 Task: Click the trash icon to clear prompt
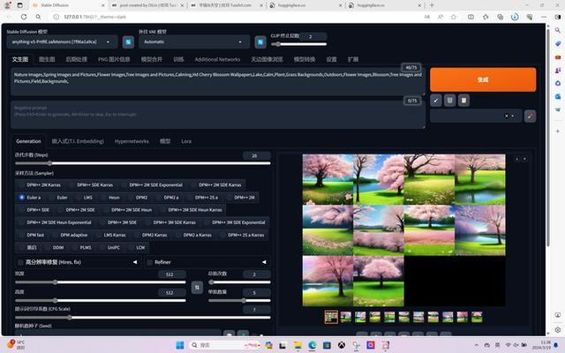point(449,101)
